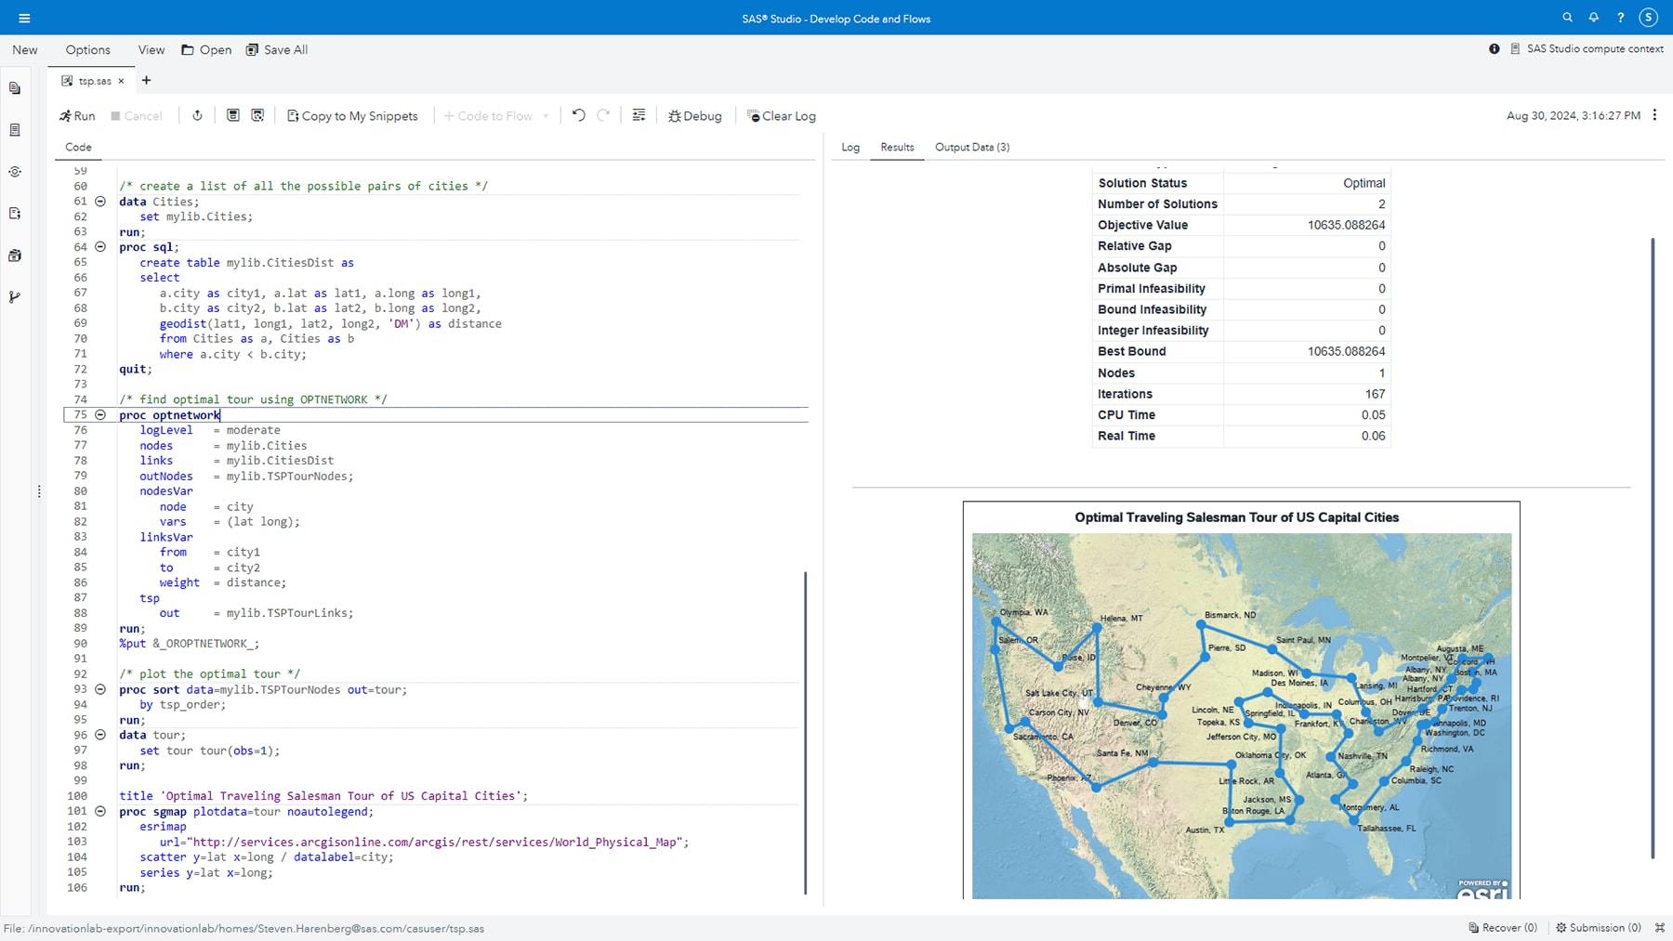Click Copy to My Snippets
Image resolution: width=1673 pixels, height=941 pixels.
(352, 115)
